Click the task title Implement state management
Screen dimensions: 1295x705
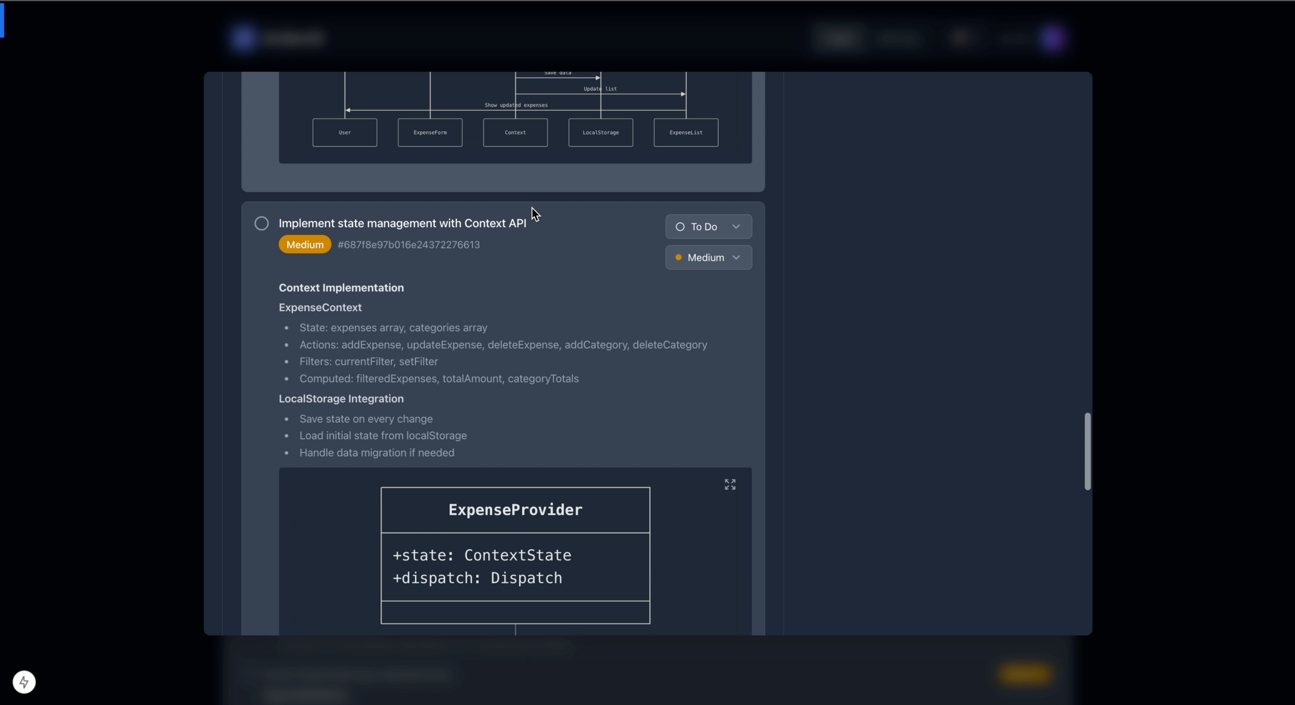(x=402, y=223)
